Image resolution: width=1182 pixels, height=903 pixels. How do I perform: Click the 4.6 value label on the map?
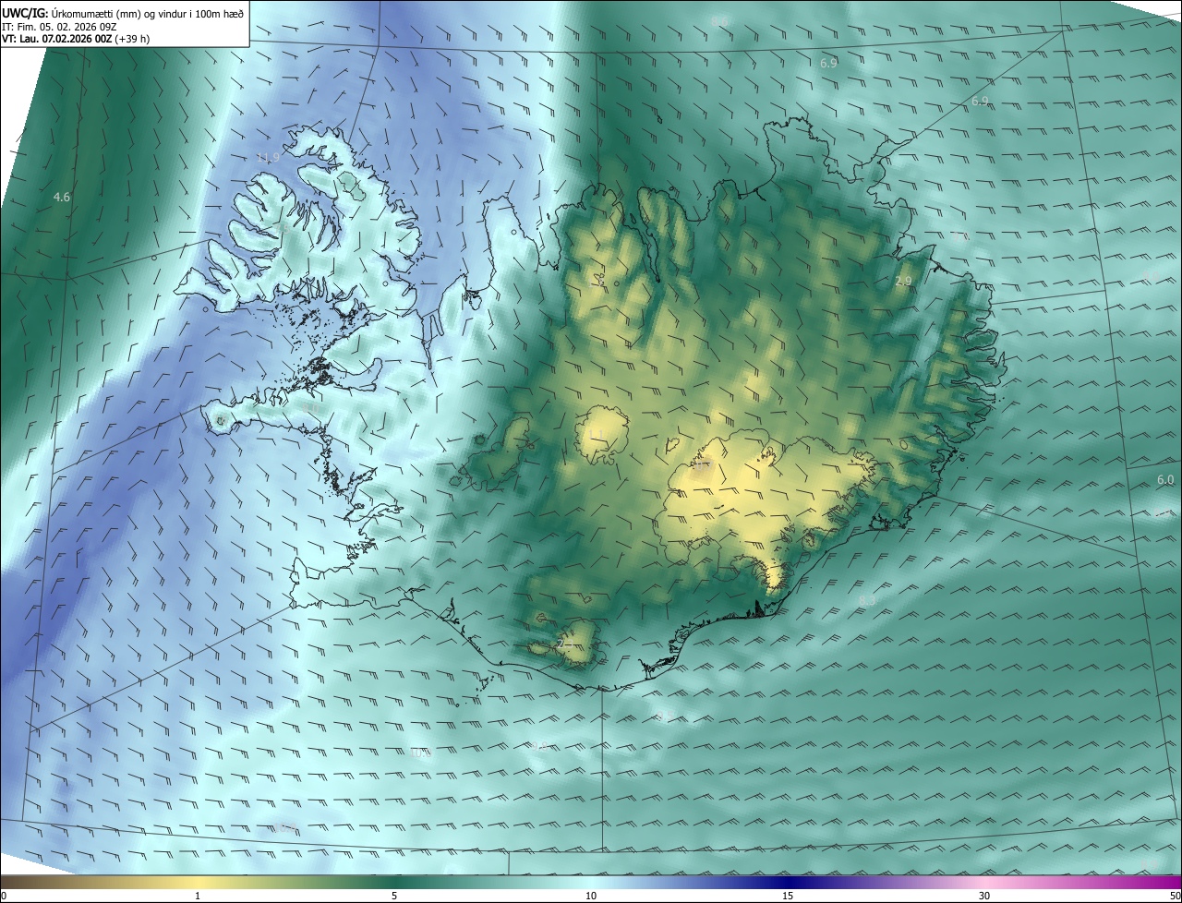pos(62,197)
